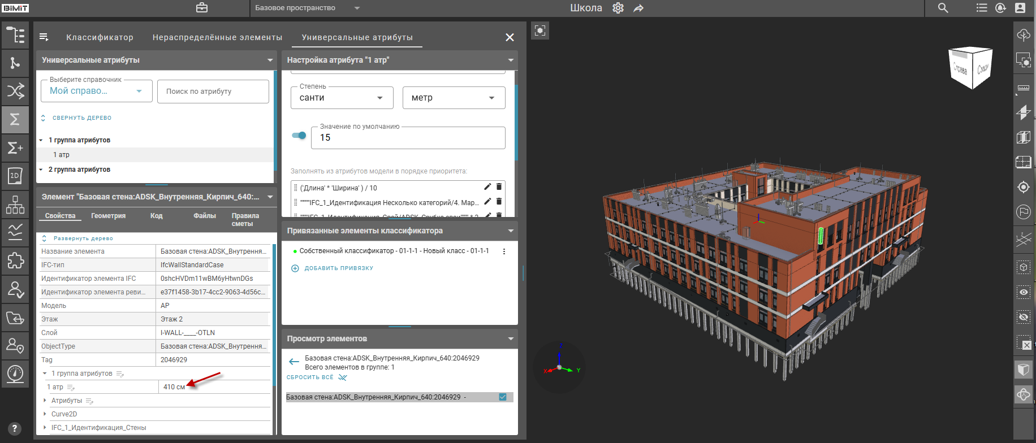Edit the ('Длина' * 'Ширина') / 10 formula
The height and width of the screenshot is (443, 1036).
487,187
